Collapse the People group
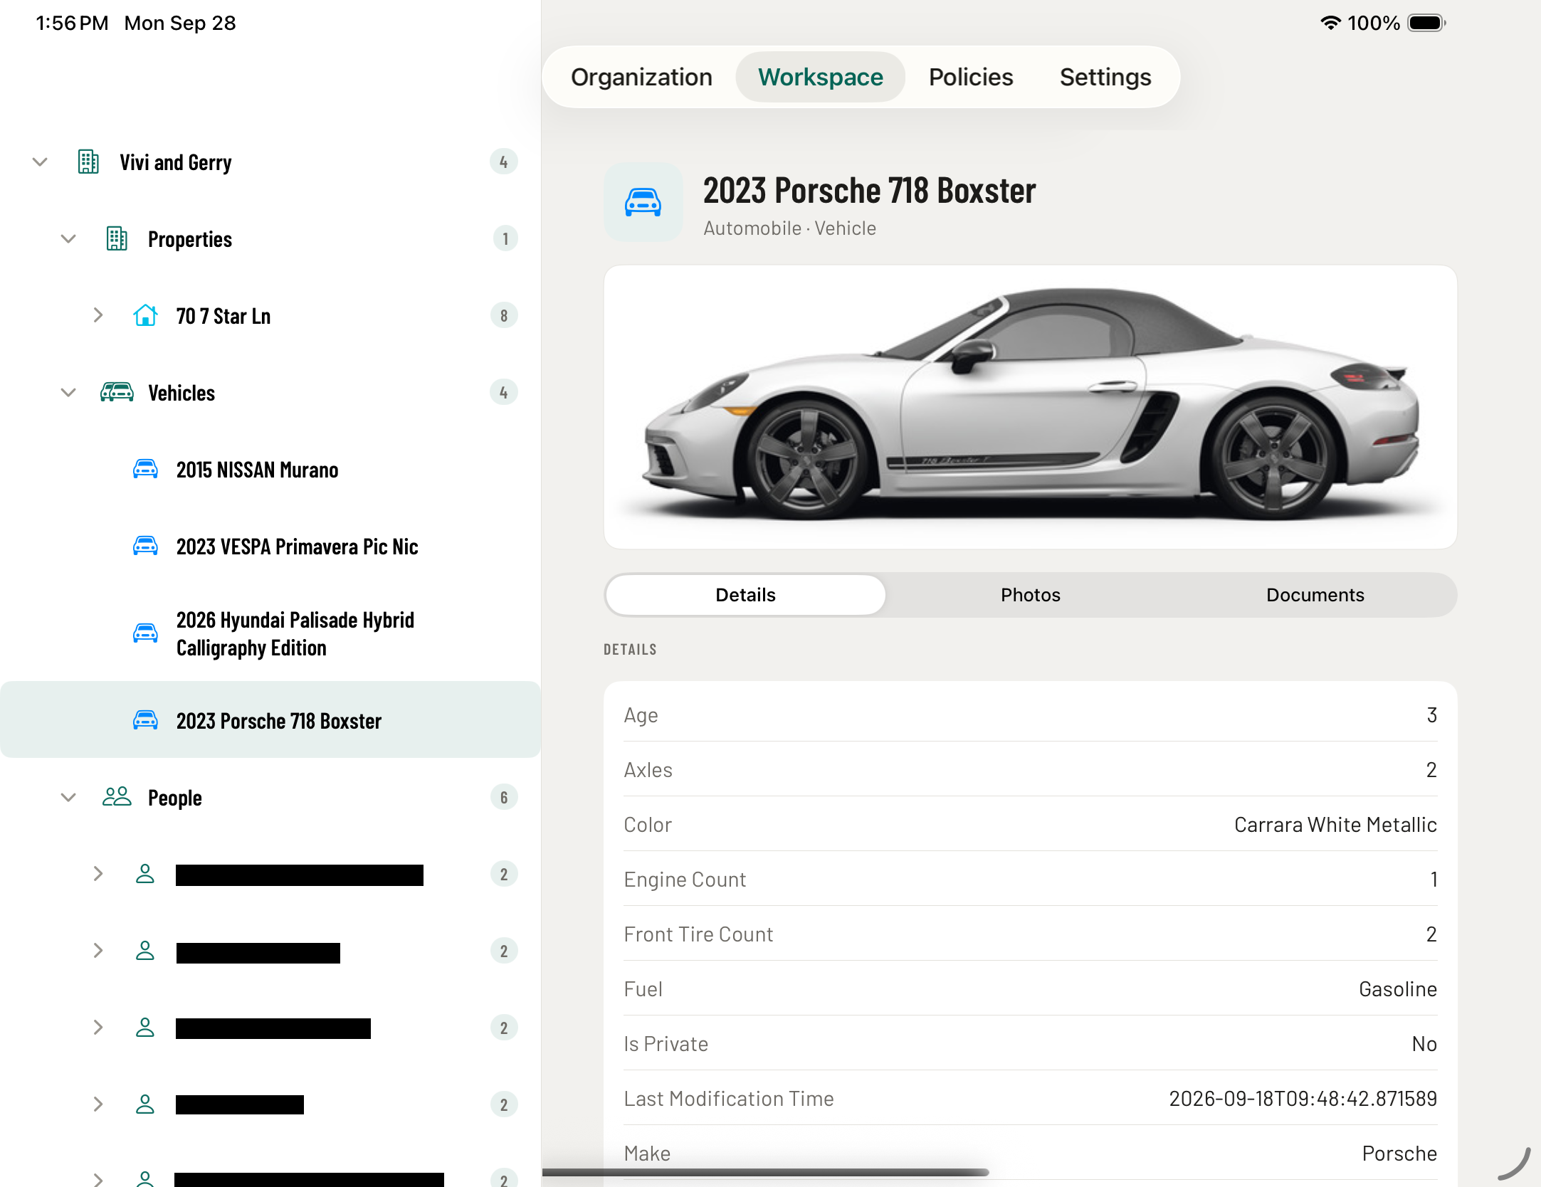The width and height of the screenshot is (1541, 1187). click(x=68, y=797)
